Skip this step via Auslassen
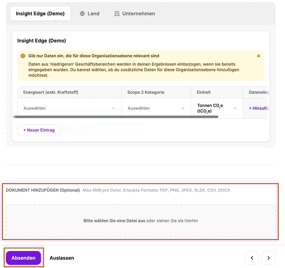The width and height of the screenshot is (285, 268). pos(62,258)
